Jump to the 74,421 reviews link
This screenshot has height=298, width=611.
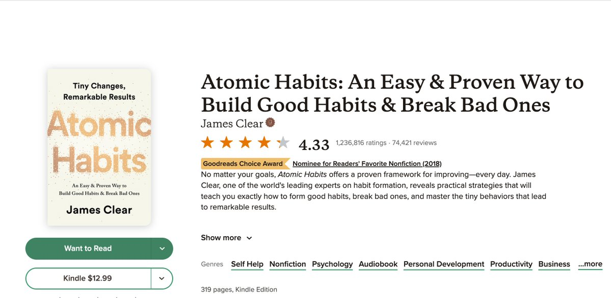click(414, 143)
